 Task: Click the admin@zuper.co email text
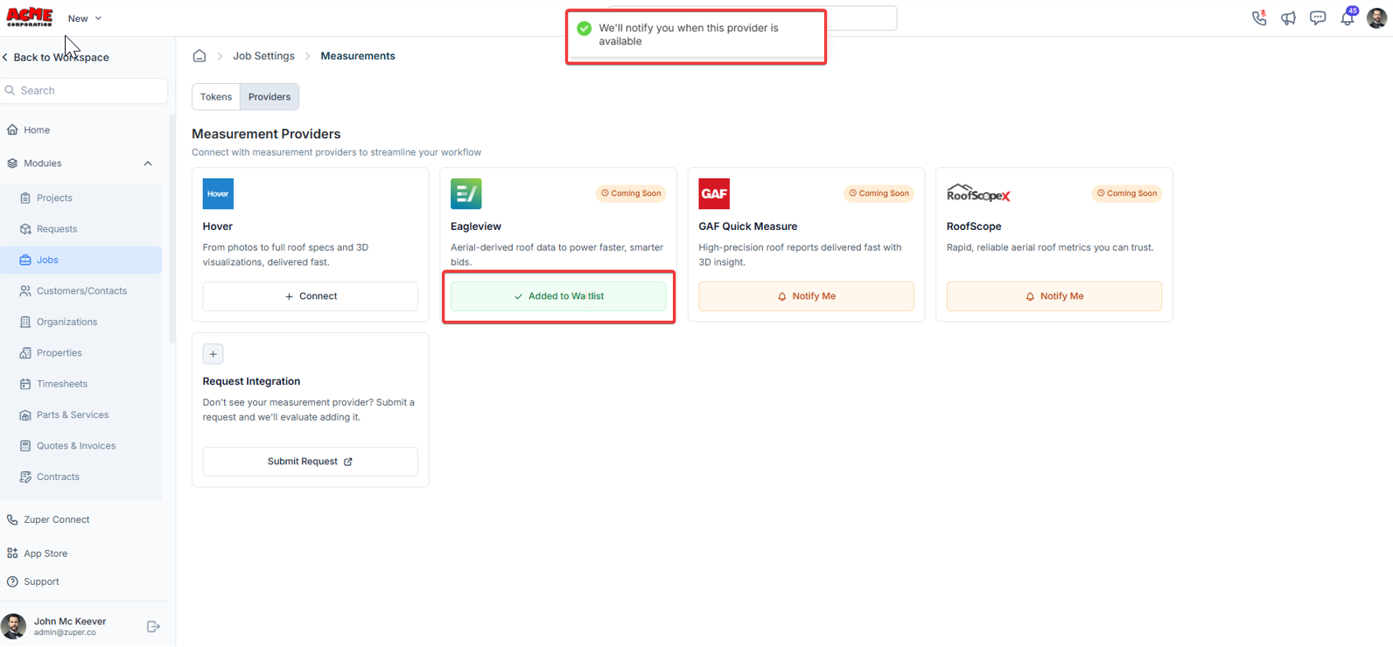65,632
